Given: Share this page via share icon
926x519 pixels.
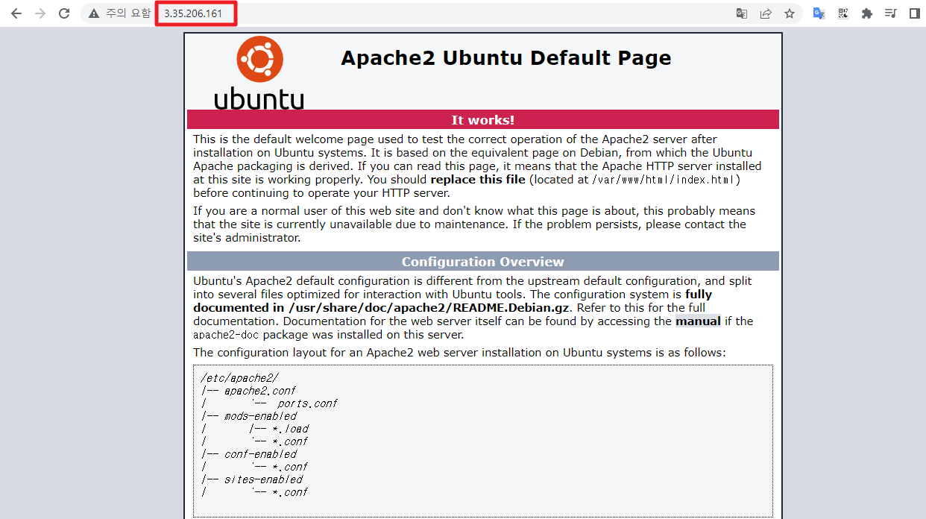Looking at the screenshot, I should (766, 13).
